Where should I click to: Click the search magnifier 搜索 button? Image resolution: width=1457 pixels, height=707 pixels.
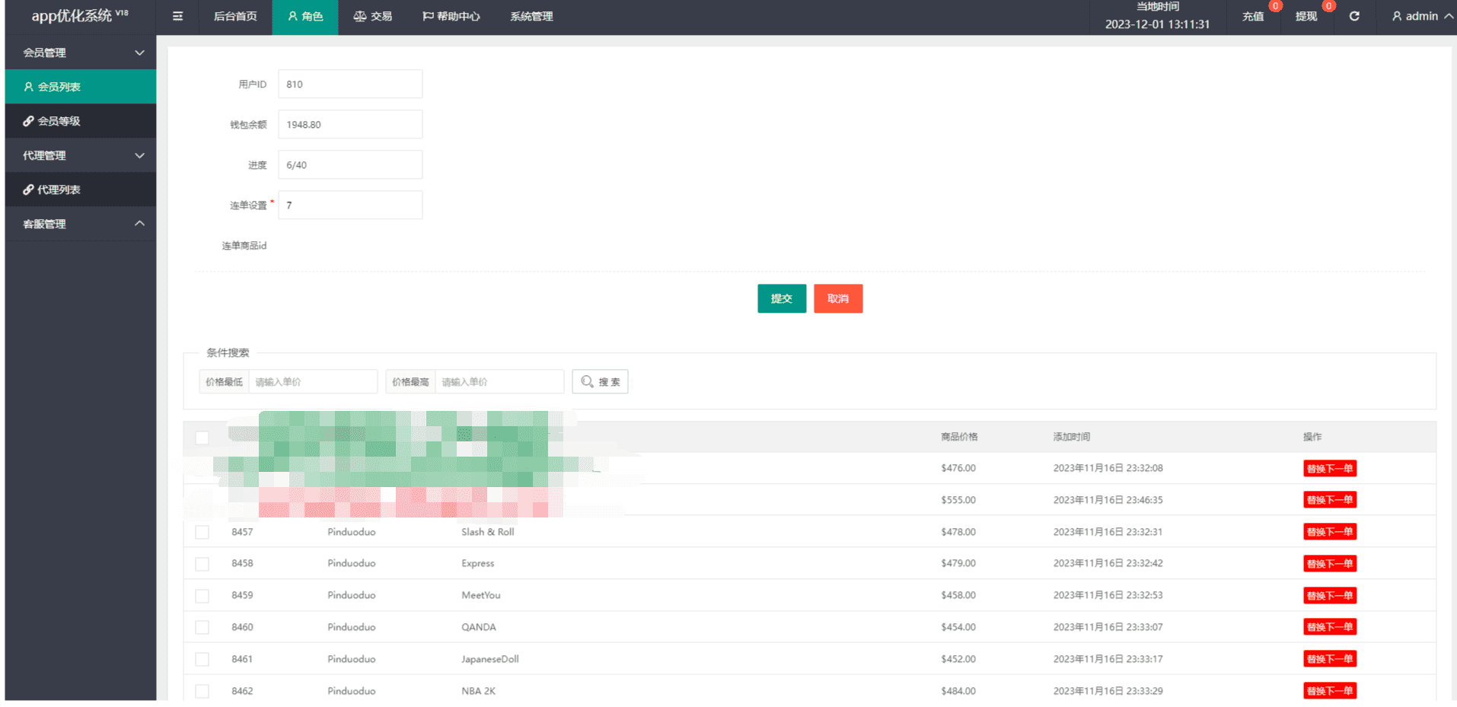(x=600, y=381)
